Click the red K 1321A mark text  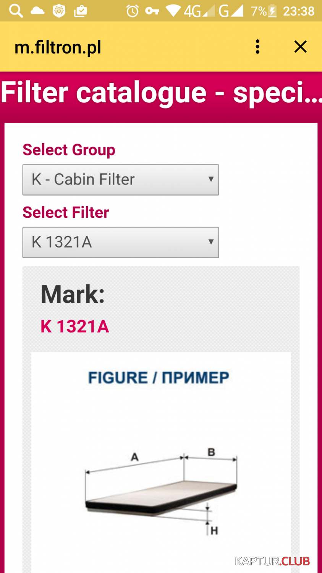(x=75, y=327)
